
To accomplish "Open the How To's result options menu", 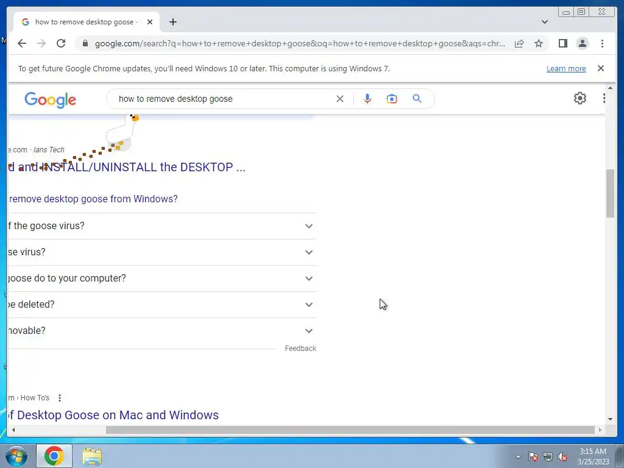I will 60,397.
